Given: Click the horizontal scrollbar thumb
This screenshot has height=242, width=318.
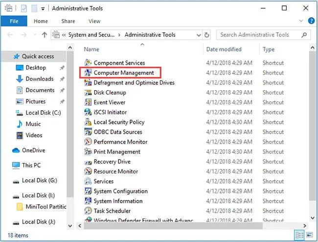Looking at the screenshot, I should tap(173, 226).
